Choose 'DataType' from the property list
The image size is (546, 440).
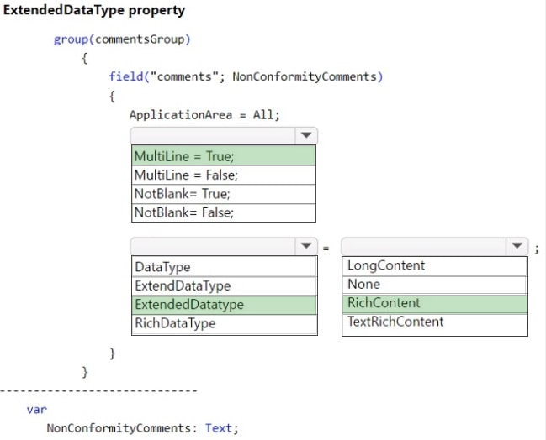[x=224, y=267]
